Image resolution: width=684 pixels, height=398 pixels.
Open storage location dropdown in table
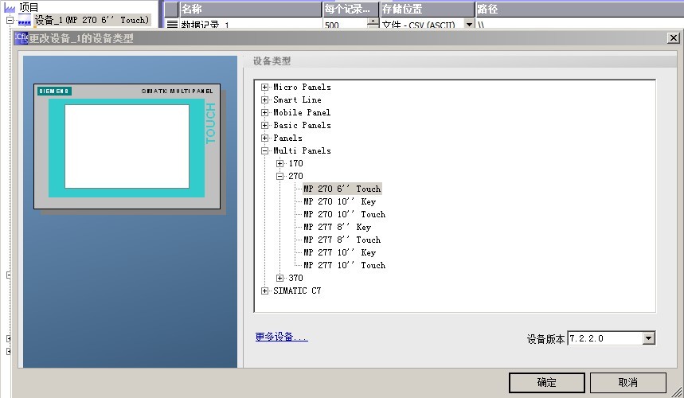(x=469, y=25)
